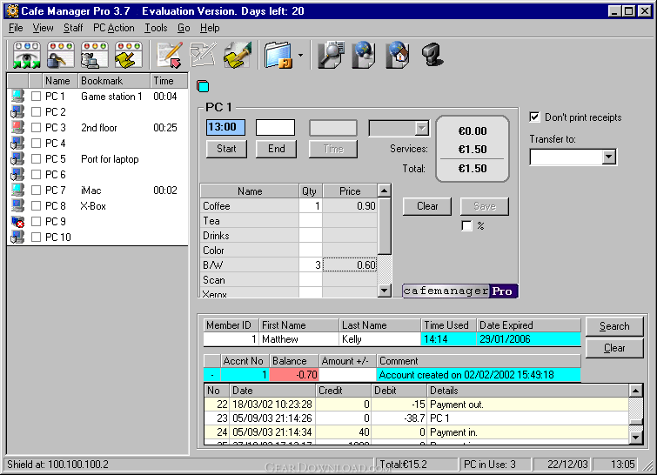Click the transactions list scroll down arrow
The height and width of the screenshot is (475, 657).
click(x=635, y=438)
